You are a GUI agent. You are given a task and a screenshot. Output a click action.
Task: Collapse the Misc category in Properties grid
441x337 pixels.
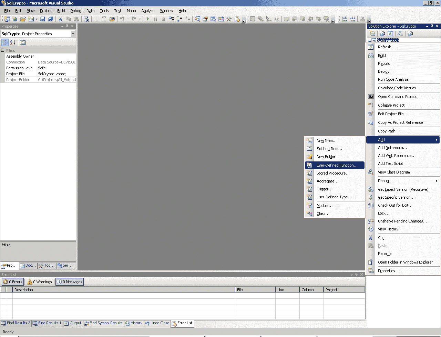point(3,50)
